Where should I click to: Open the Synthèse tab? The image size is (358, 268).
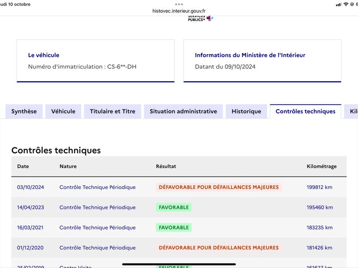pyautogui.click(x=24, y=111)
